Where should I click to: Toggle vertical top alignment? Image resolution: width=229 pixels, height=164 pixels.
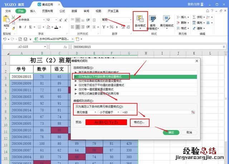(73, 20)
